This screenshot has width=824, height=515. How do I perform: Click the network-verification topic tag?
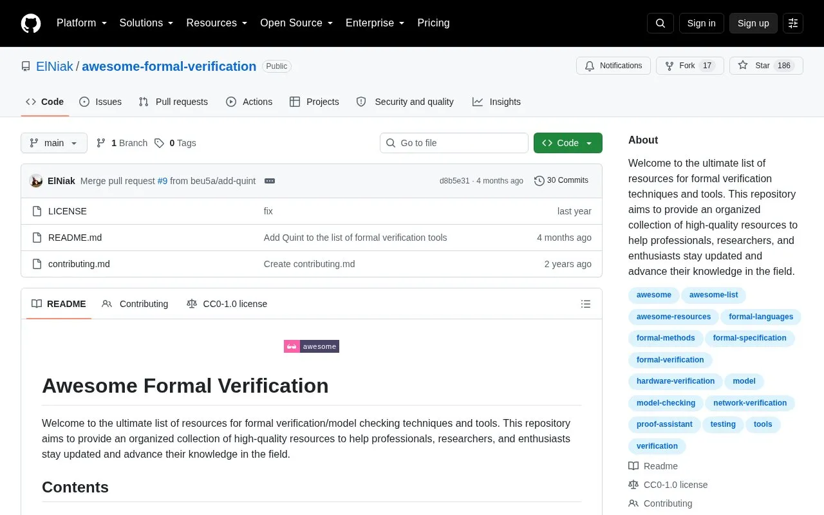(x=750, y=403)
